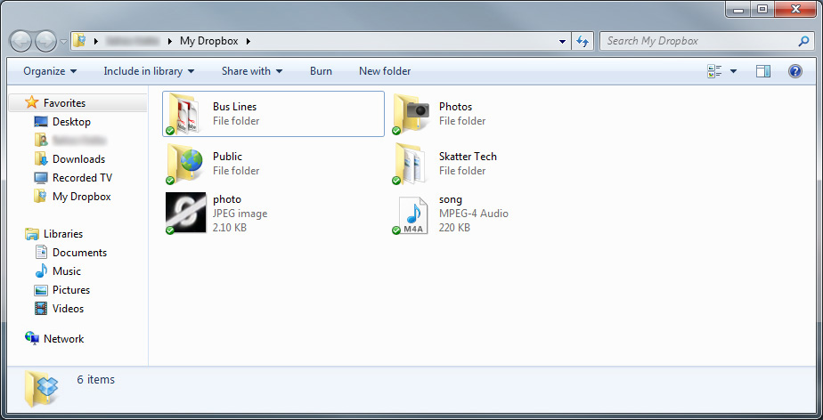The width and height of the screenshot is (823, 420).
Task: Open the Share with dropdown
Action: pos(252,71)
